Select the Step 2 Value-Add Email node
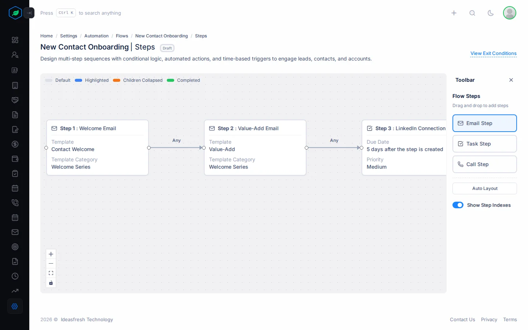This screenshot has height=330, width=528. pyautogui.click(x=255, y=148)
